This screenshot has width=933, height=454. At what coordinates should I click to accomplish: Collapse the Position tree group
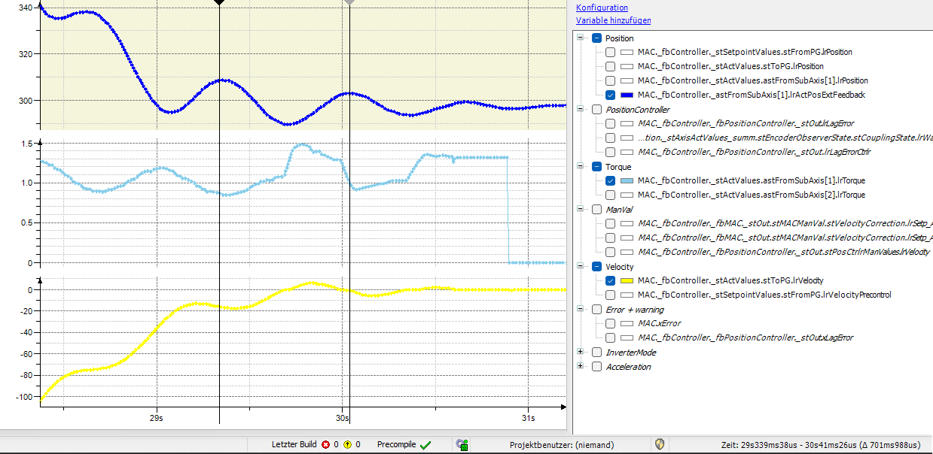pyautogui.click(x=581, y=38)
